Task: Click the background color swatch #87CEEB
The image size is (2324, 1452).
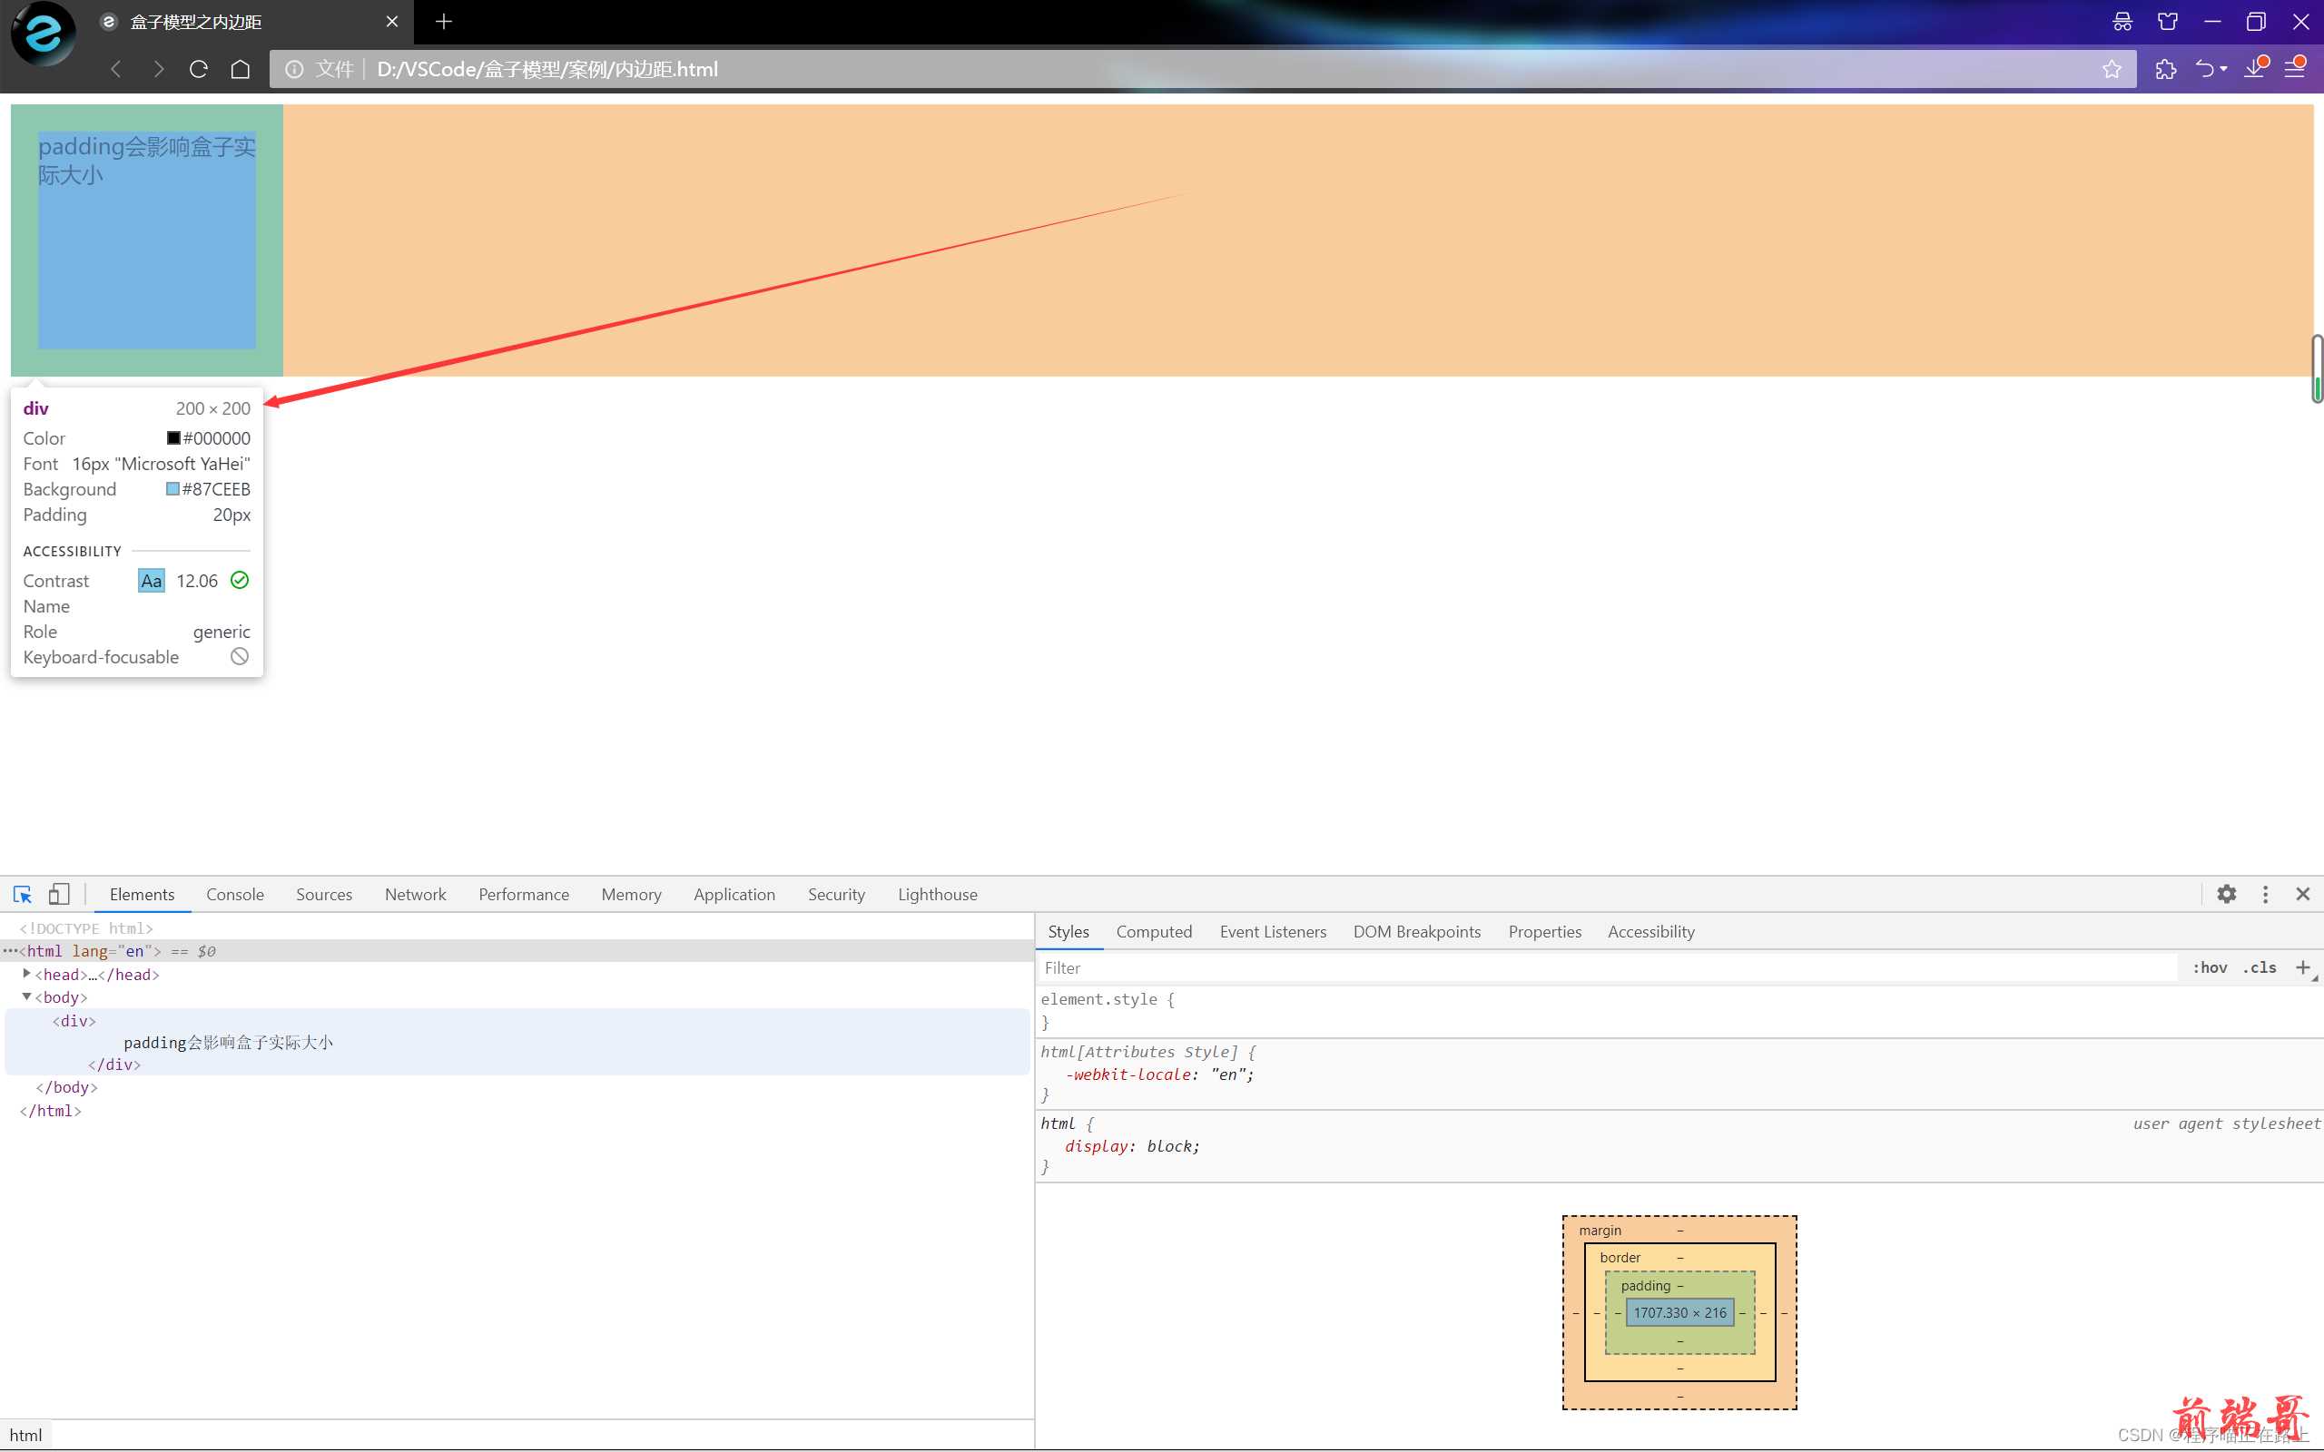Action: click(172, 488)
